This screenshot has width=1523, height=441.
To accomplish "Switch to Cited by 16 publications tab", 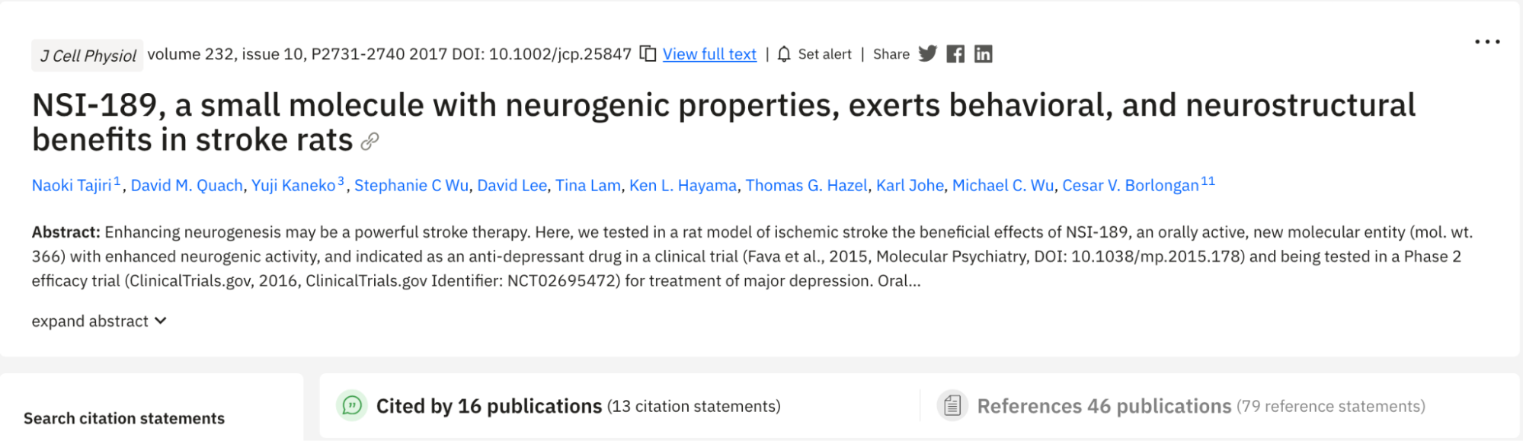I will (488, 406).
